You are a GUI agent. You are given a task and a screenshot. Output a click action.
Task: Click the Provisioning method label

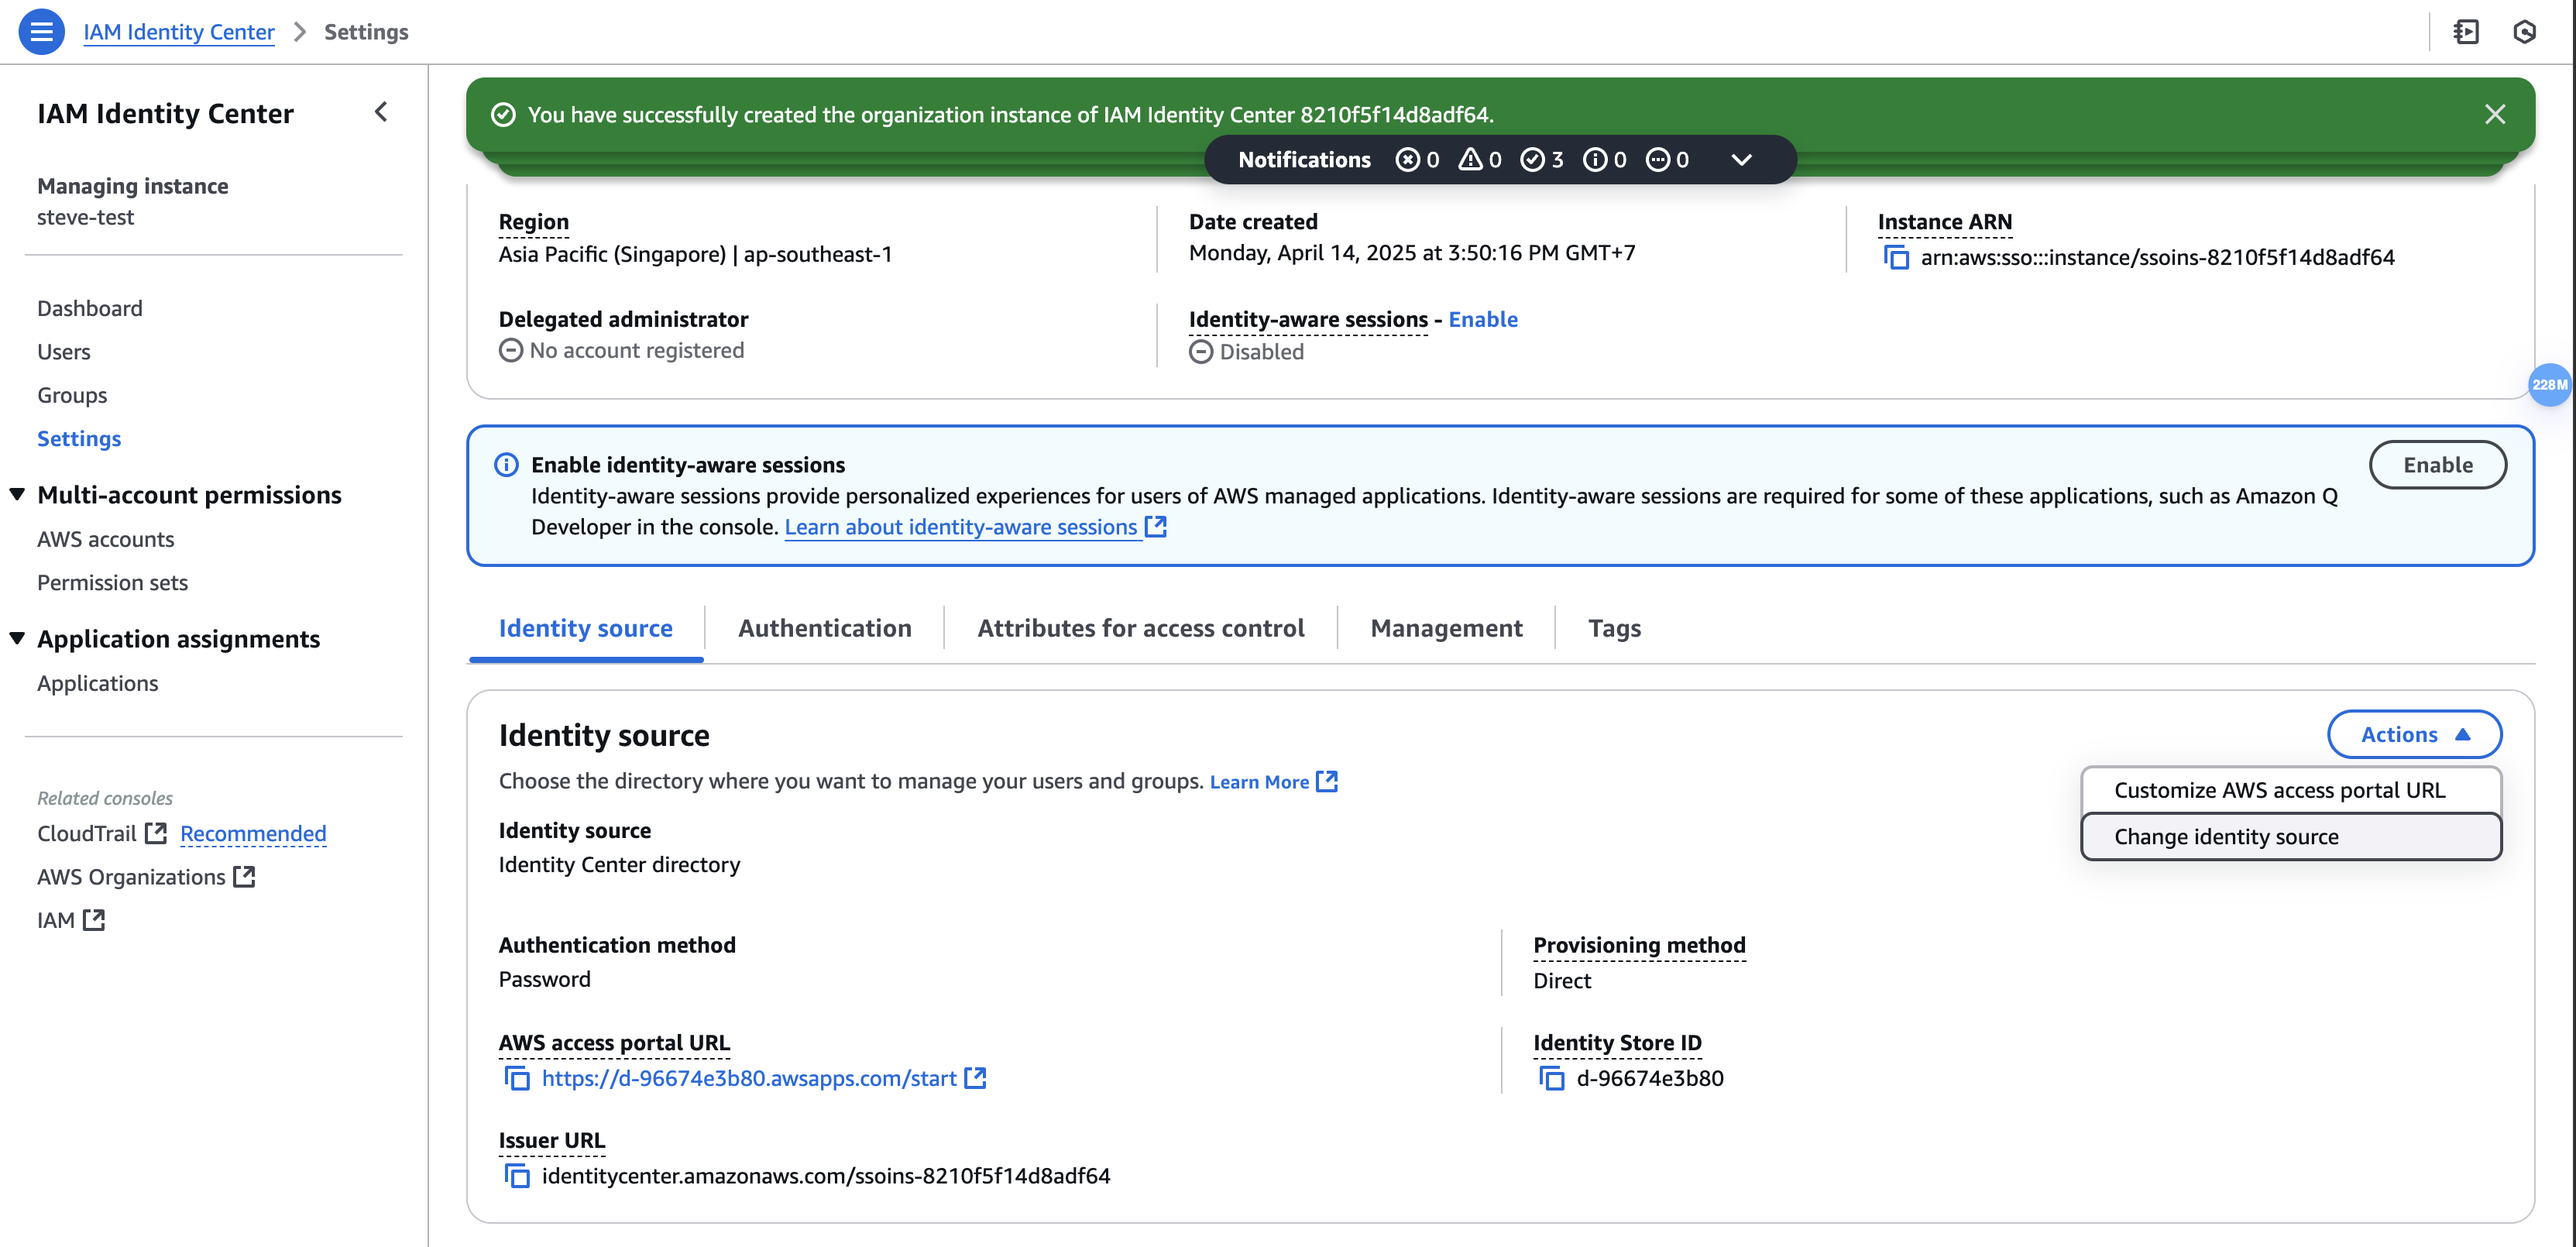click(x=1640, y=945)
